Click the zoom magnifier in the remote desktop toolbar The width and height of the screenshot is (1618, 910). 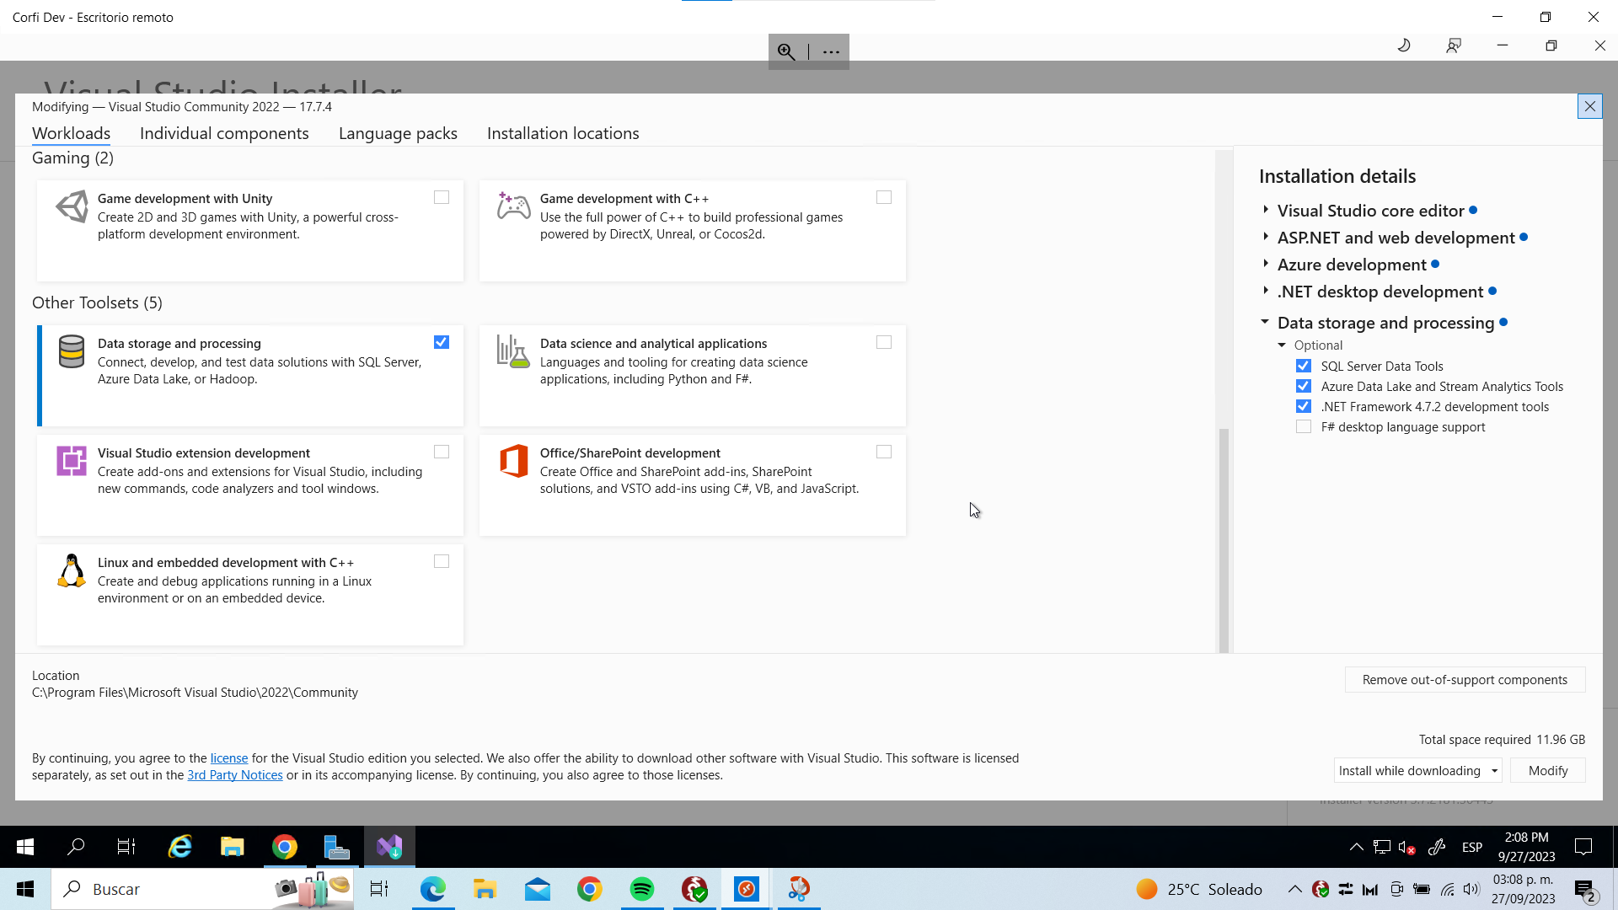point(786,51)
